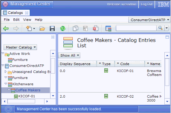Image resolution: width=171 pixels, height=113 pixels.
Task: Sort by the Name column header
Action: click(x=154, y=64)
